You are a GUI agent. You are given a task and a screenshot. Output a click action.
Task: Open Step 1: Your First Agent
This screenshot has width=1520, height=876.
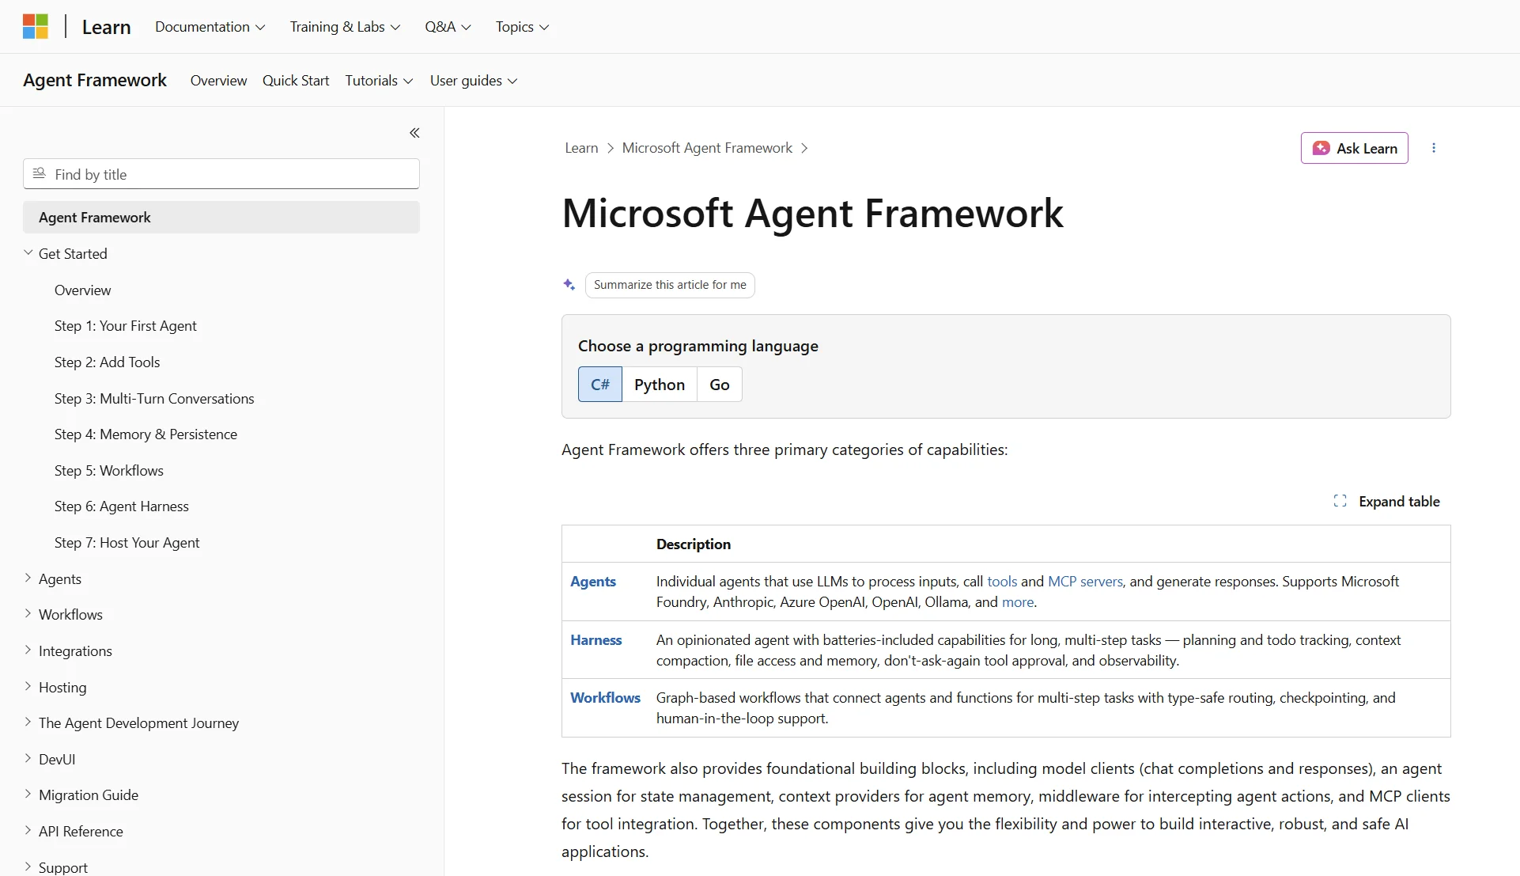(x=126, y=326)
